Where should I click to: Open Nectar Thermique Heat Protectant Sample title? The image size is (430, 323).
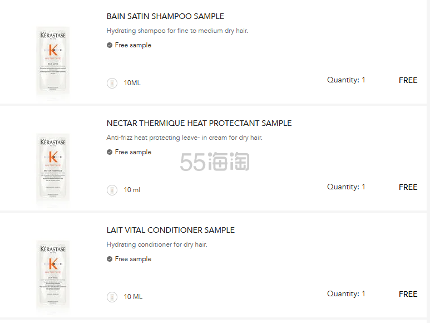point(199,123)
